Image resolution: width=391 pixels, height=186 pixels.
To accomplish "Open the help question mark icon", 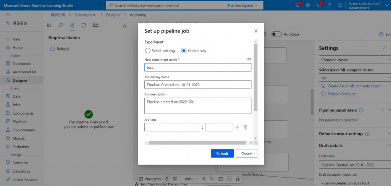I will 330,5.
